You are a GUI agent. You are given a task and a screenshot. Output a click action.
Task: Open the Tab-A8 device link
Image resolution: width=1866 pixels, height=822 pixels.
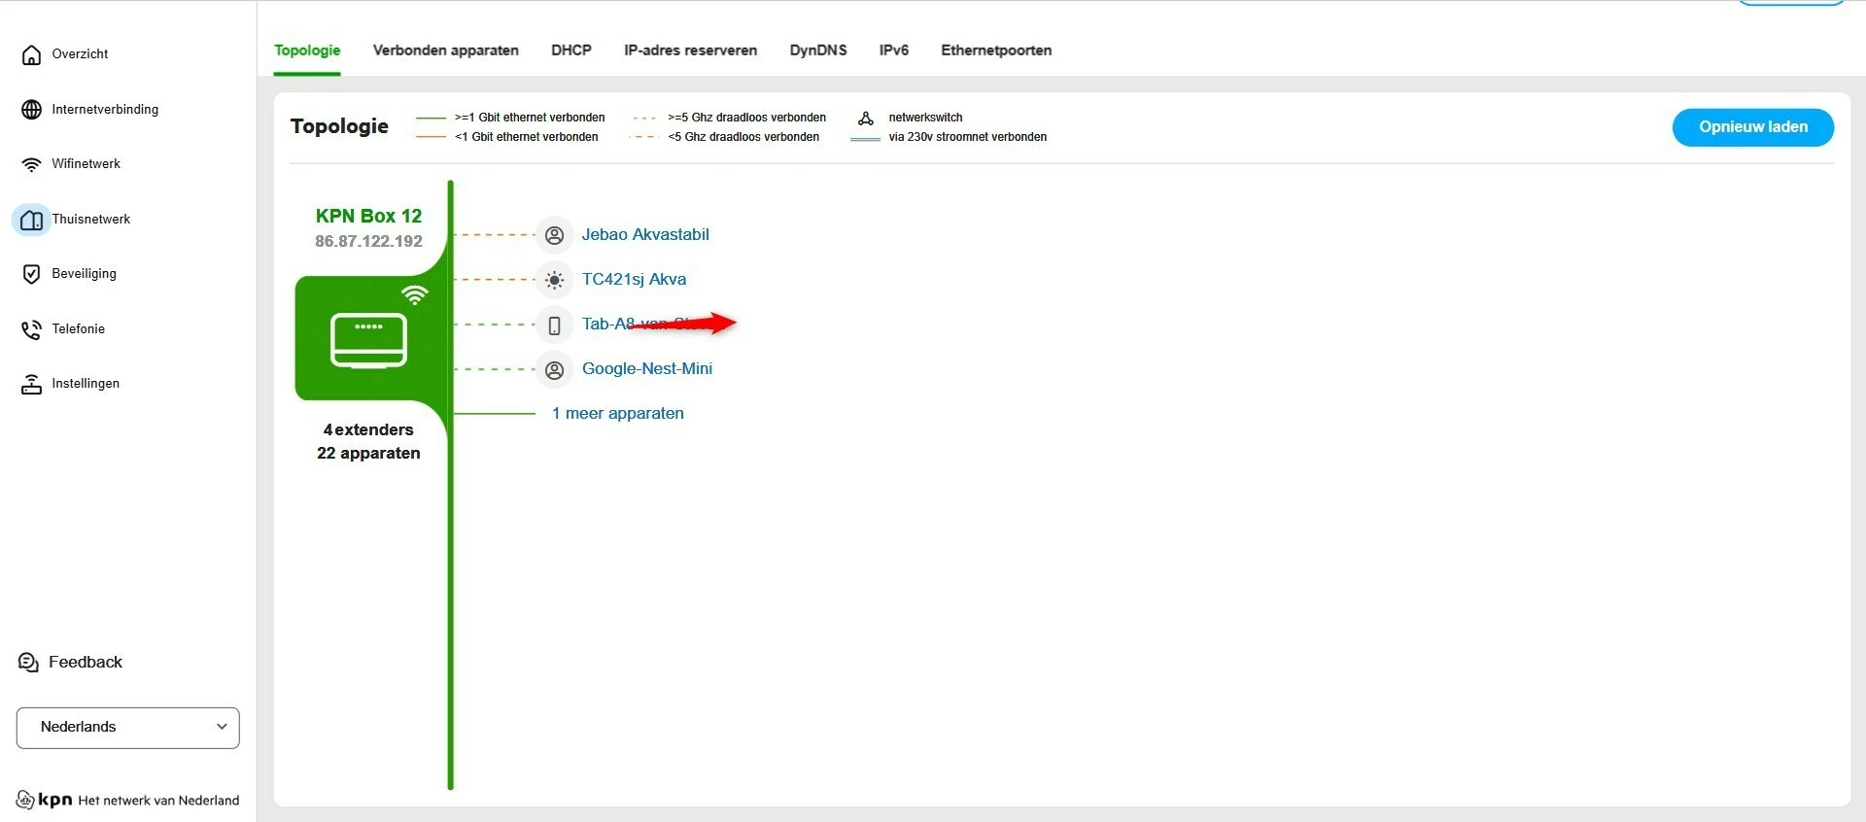click(x=647, y=324)
